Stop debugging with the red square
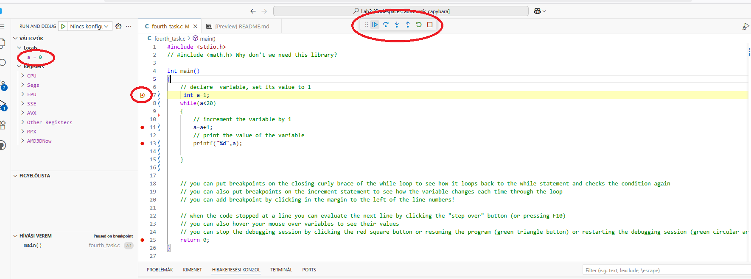 pyautogui.click(x=430, y=25)
